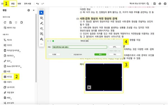Select the 파일 첨부 (Attach file) tool
Image resolution: width=168 pixels, height=105 pixels.
(9, 92)
